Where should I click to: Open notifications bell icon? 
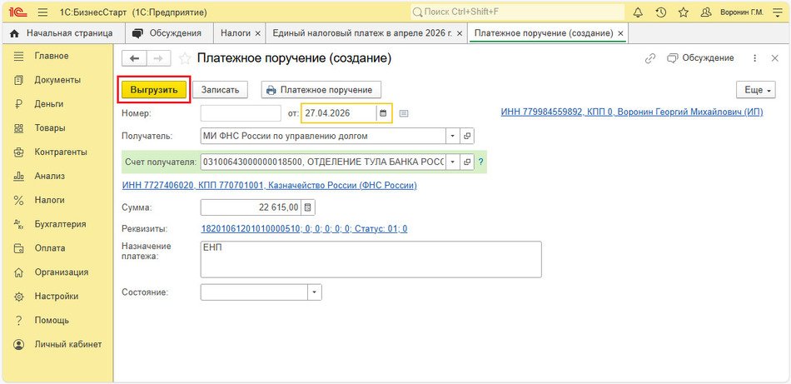[638, 12]
